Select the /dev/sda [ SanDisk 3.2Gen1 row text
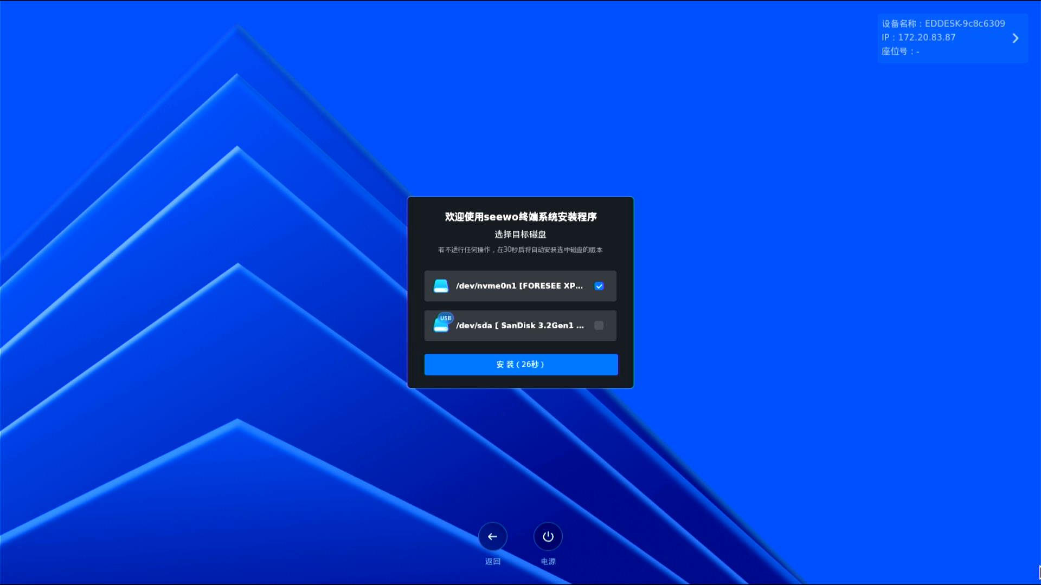 520,326
